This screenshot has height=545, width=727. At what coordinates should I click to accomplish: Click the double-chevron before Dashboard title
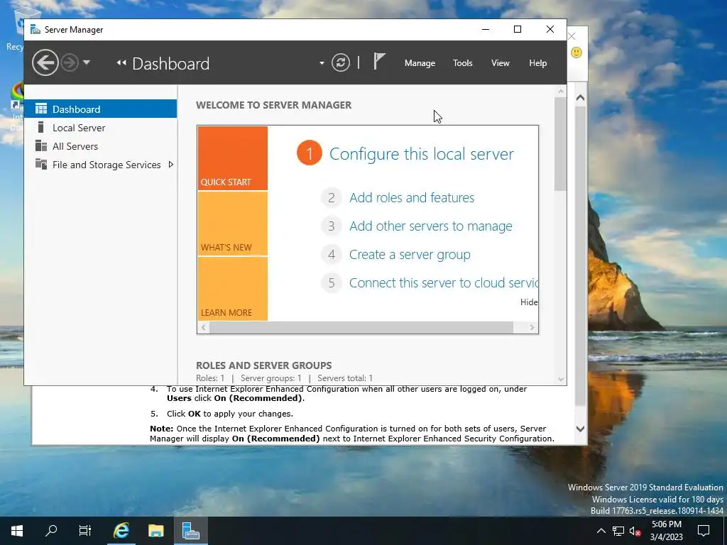pos(121,62)
